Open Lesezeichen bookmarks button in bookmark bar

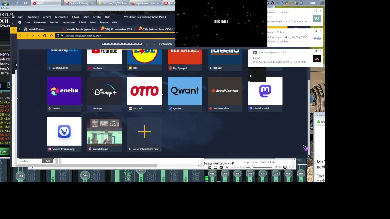click(163, 44)
